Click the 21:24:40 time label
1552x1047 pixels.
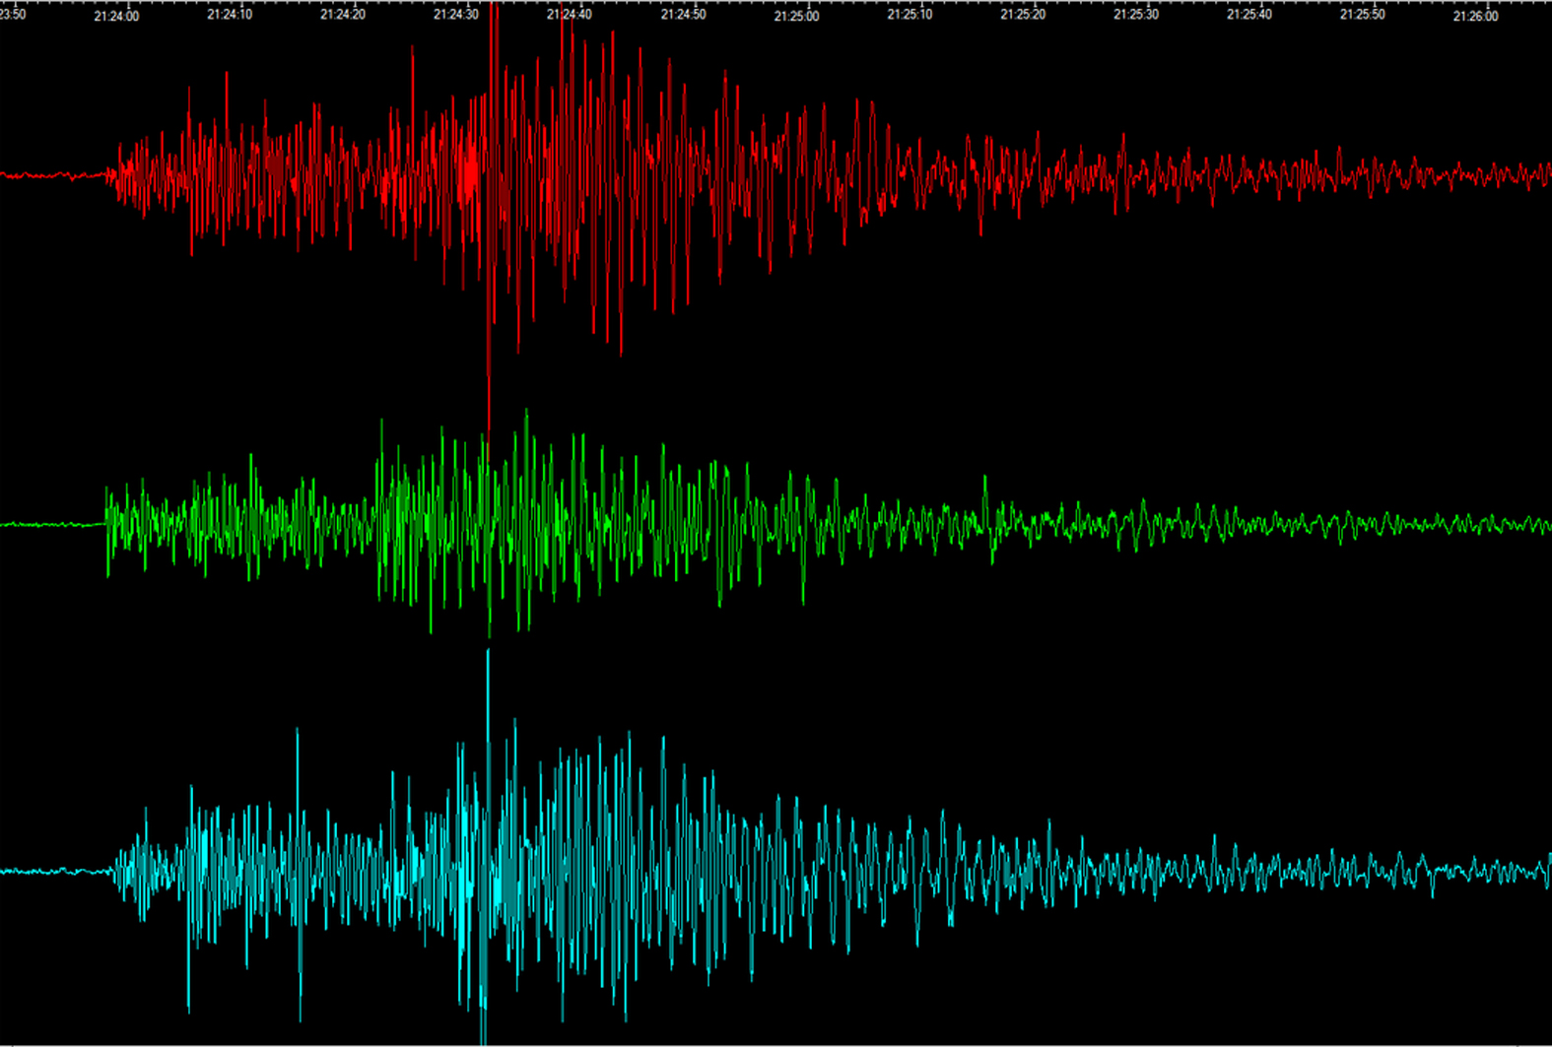570,15
